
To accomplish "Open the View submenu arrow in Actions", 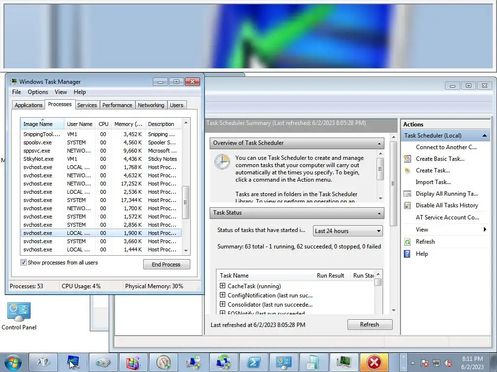I will 485,229.
